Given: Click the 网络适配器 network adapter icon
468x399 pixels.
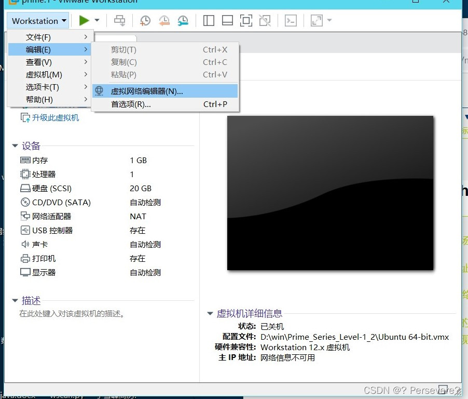Looking at the screenshot, I should click(25, 216).
